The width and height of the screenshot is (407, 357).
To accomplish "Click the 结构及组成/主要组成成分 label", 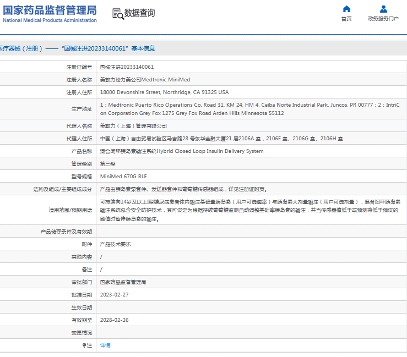I will 63,189.
